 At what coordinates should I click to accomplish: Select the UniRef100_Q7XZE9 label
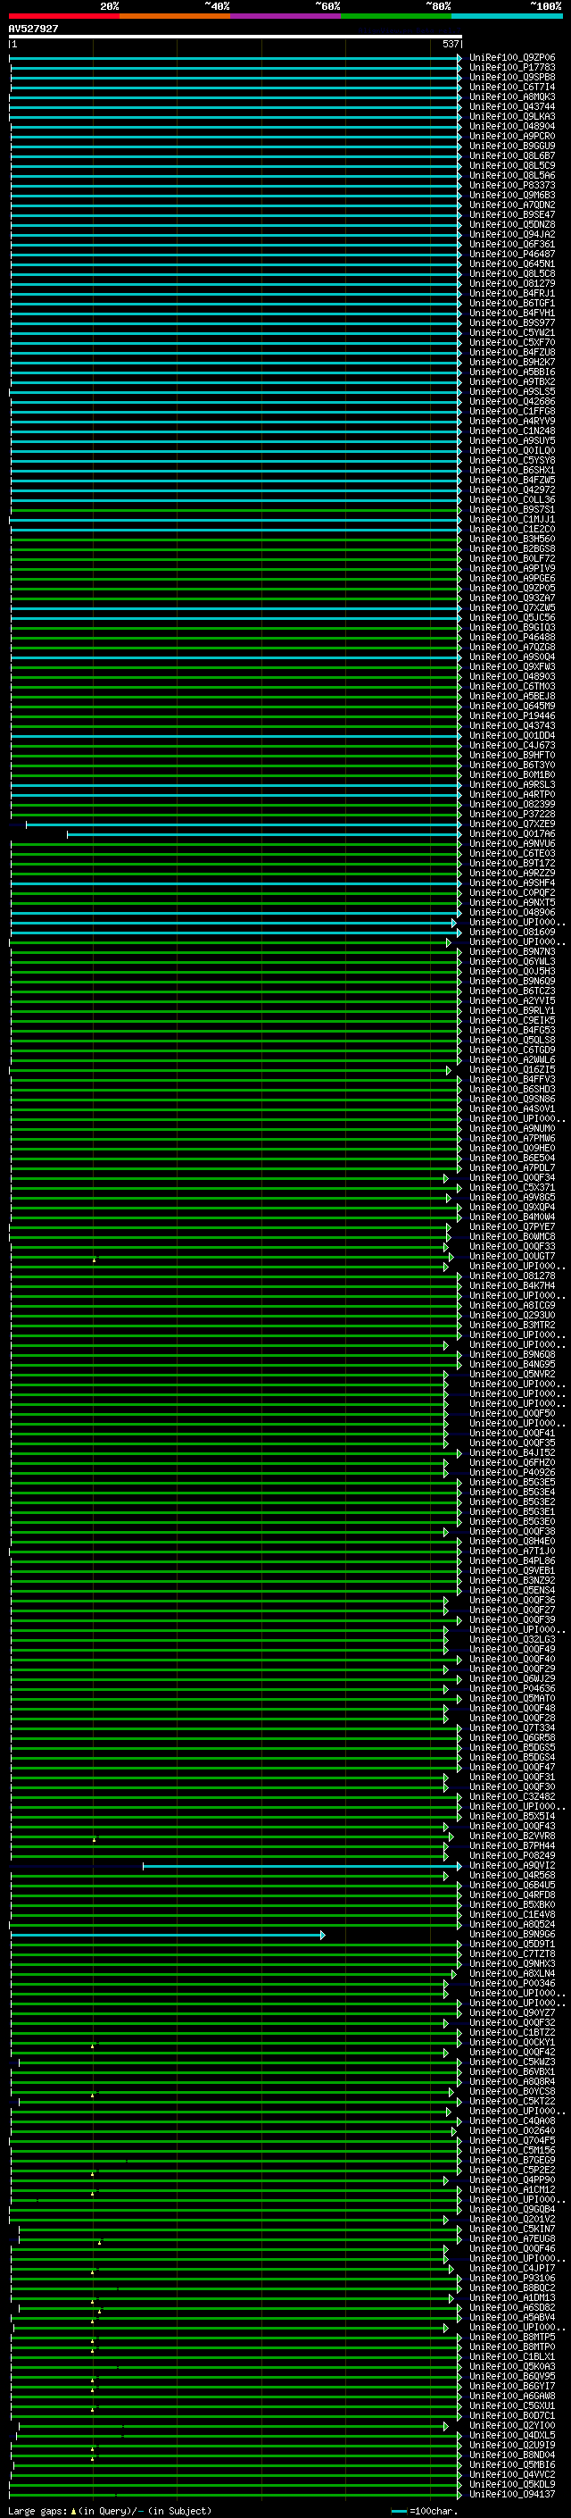point(512,824)
